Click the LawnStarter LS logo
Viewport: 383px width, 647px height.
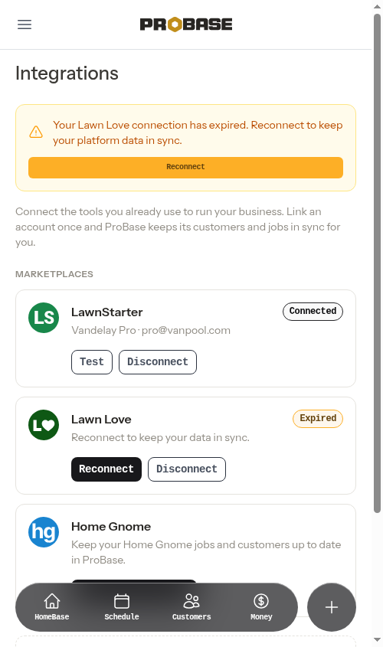pos(44,317)
